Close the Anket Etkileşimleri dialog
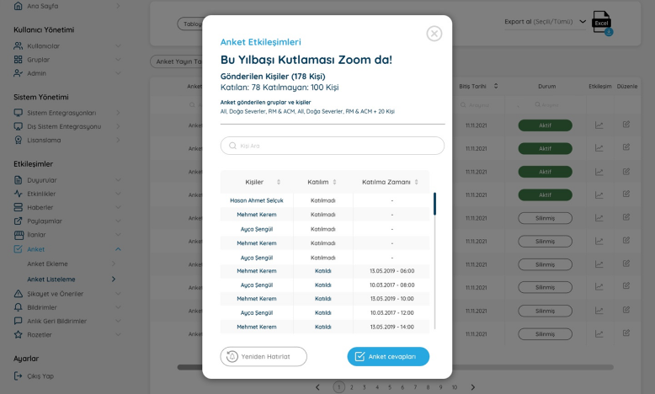This screenshot has width=655, height=394. [434, 34]
